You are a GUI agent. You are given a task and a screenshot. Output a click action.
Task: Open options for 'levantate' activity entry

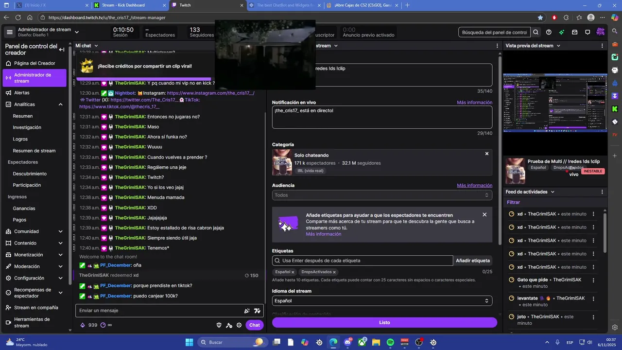[593, 298]
